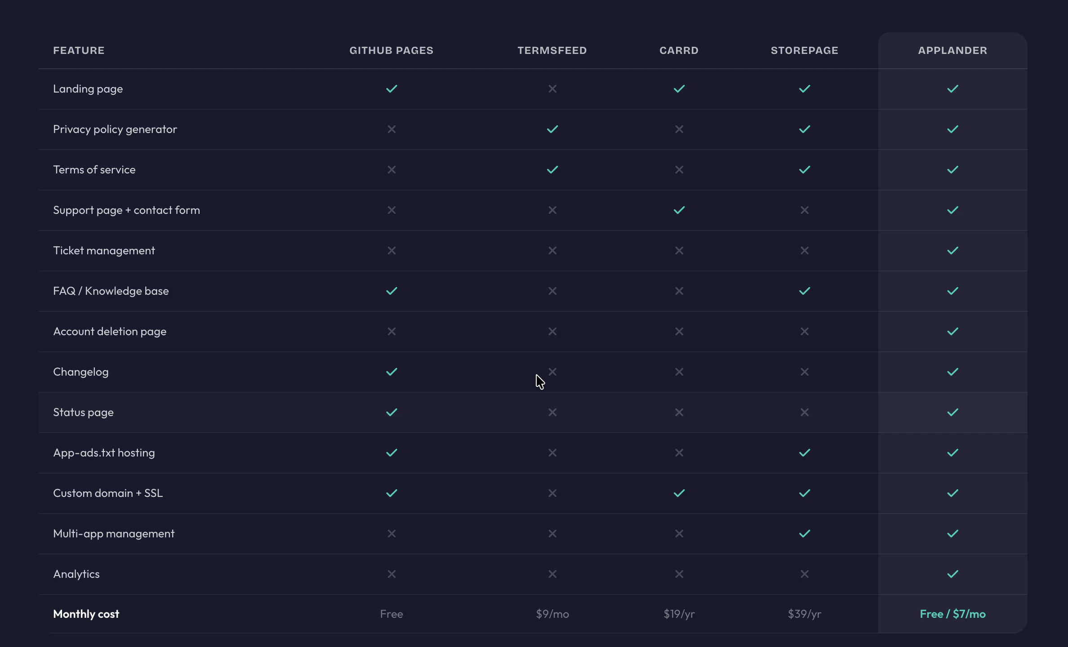Click Applander checkmark in Status page row
This screenshot has width=1068, height=647.
[x=952, y=412]
